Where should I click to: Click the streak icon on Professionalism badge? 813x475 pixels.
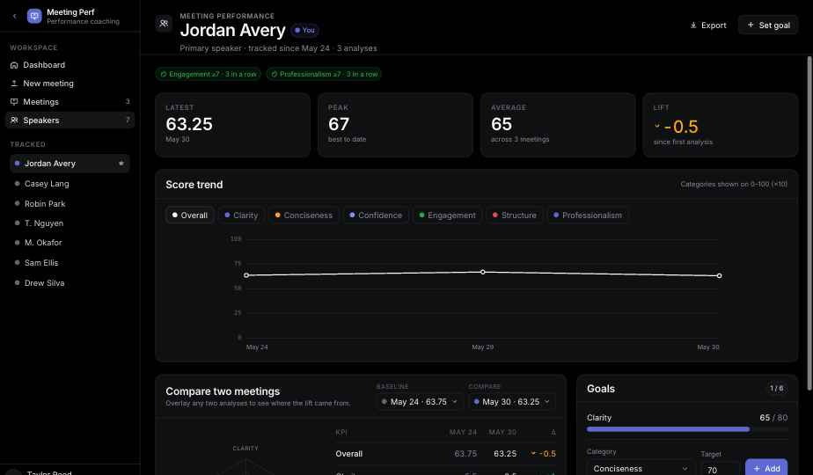coord(275,74)
